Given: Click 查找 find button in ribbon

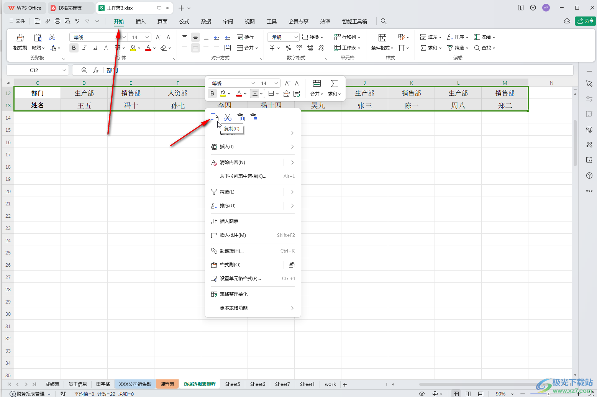Looking at the screenshot, I should [484, 48].
